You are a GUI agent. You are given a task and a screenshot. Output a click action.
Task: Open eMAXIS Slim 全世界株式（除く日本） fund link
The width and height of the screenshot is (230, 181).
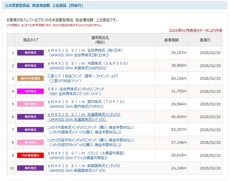click(85, 53)
